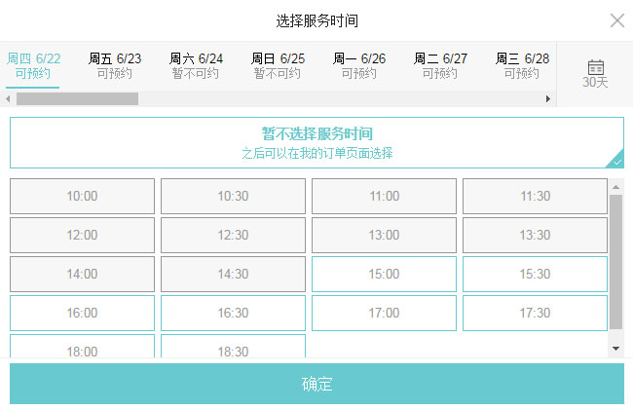Select the 15:00 time slot
Image resolution: width=633 pixels, height=410 pixels.
pyautogui.click(x=384, y=275)
